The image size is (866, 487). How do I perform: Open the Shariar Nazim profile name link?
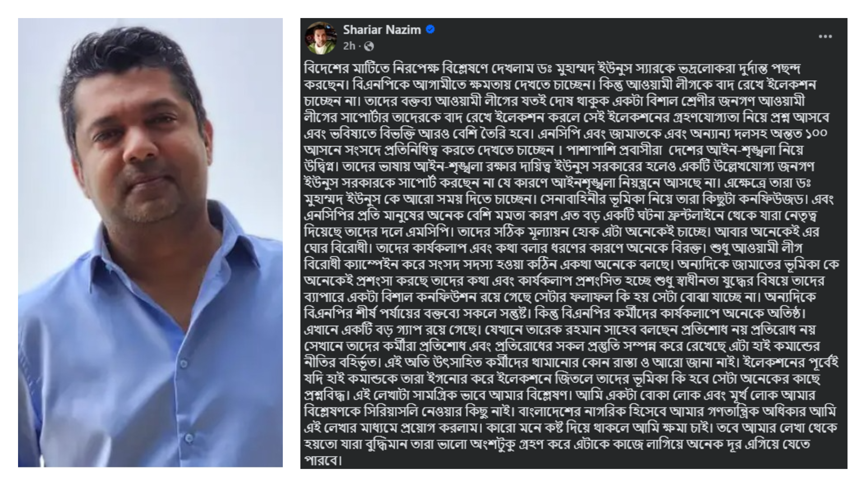point(382,30)
